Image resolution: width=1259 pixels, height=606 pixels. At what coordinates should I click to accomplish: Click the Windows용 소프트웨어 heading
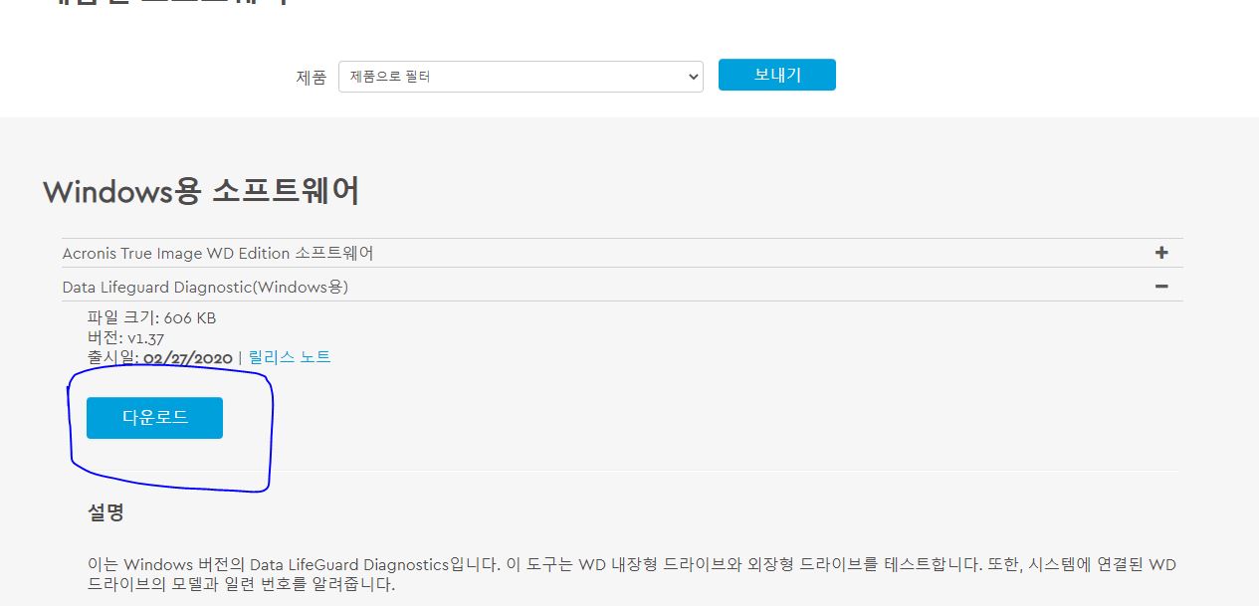201,191
